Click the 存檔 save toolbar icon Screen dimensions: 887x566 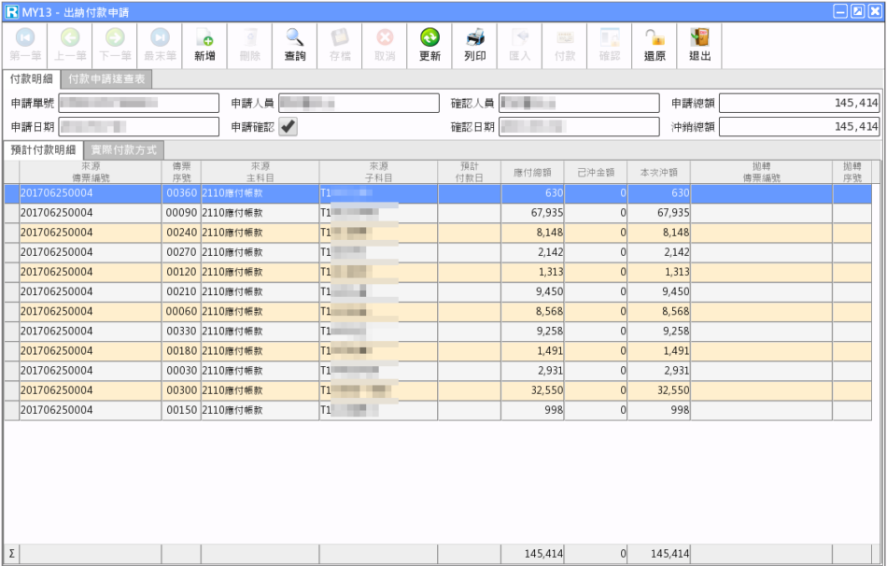[x=340, y=37]
